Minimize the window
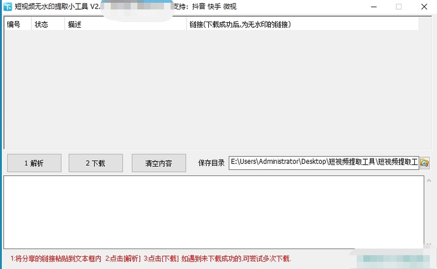437x269 pixels. 374,7
